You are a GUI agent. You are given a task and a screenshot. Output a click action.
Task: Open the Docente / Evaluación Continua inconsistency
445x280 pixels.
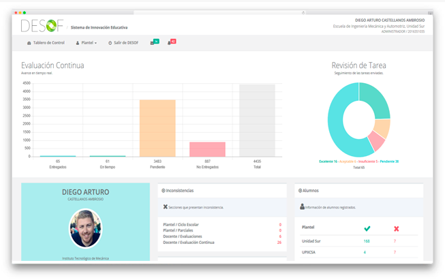point(189,243)
